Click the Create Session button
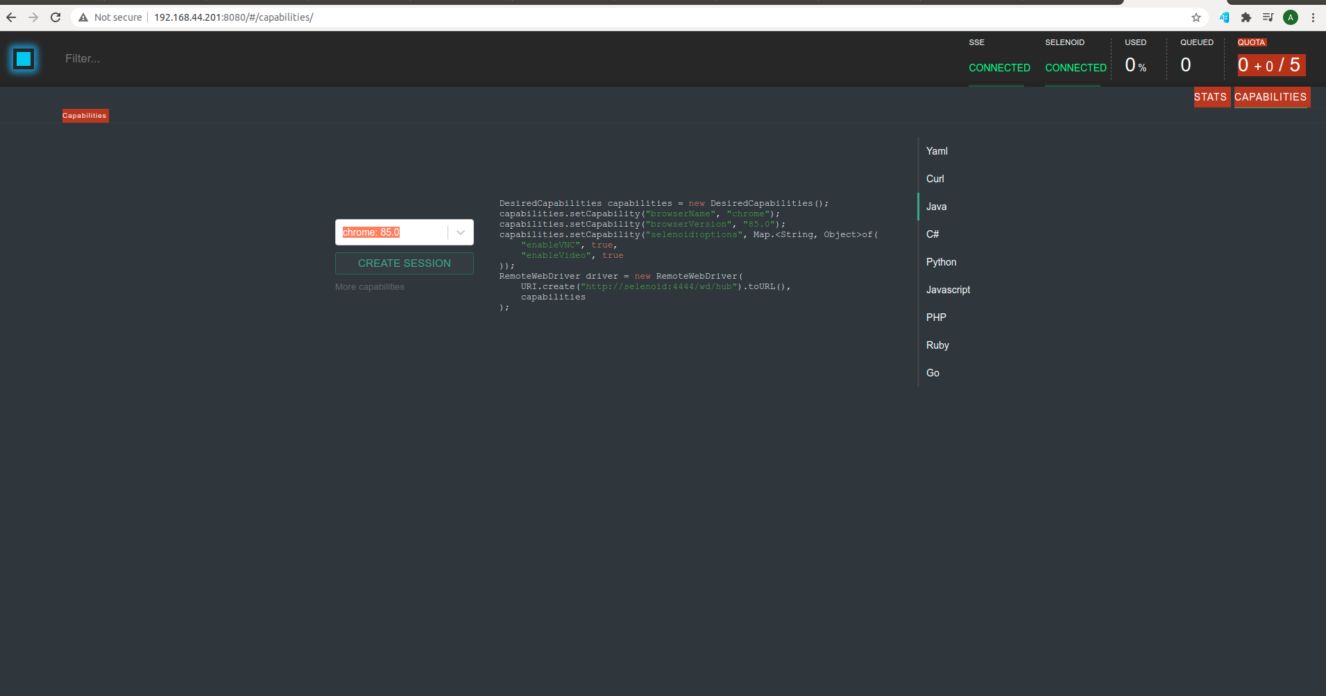 tap(405, 263)
